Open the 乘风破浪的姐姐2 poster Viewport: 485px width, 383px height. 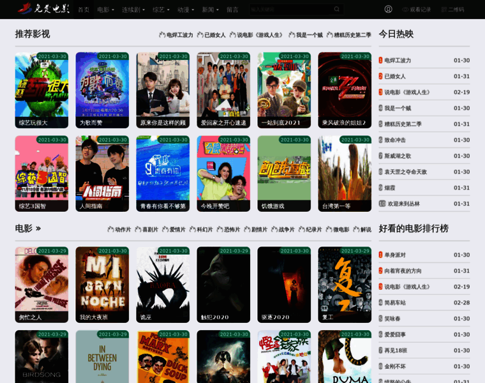pyautogui.click(x=345, y=90)
